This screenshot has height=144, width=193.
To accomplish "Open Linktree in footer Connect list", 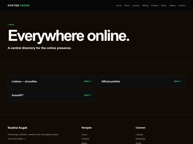I will pos(139,135).
